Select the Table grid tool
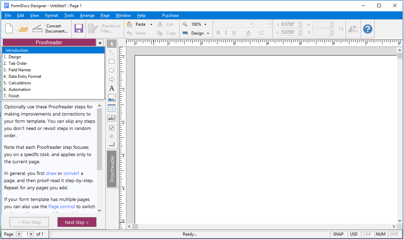This screenshot has height=239, width=404. click(112, 108)
